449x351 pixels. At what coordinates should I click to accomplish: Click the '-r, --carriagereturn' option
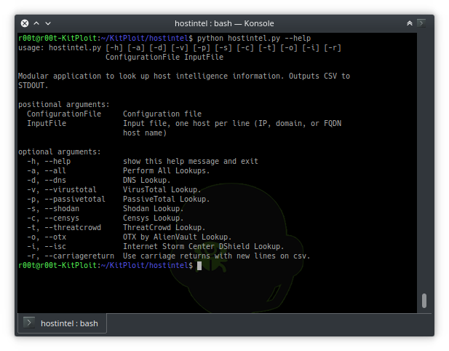coord(71,256)
